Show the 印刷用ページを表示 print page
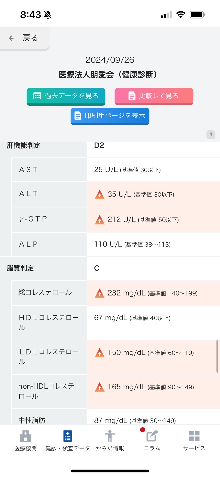220x477 pixels. pos(110,116)
